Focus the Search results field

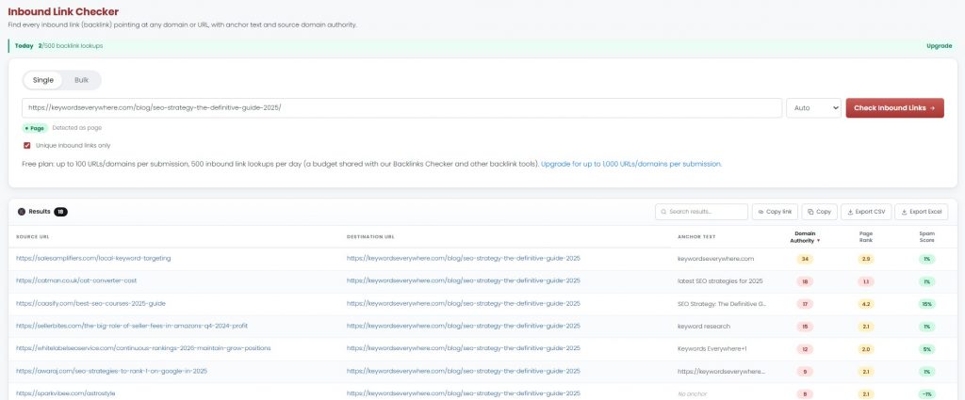(701, 212)
